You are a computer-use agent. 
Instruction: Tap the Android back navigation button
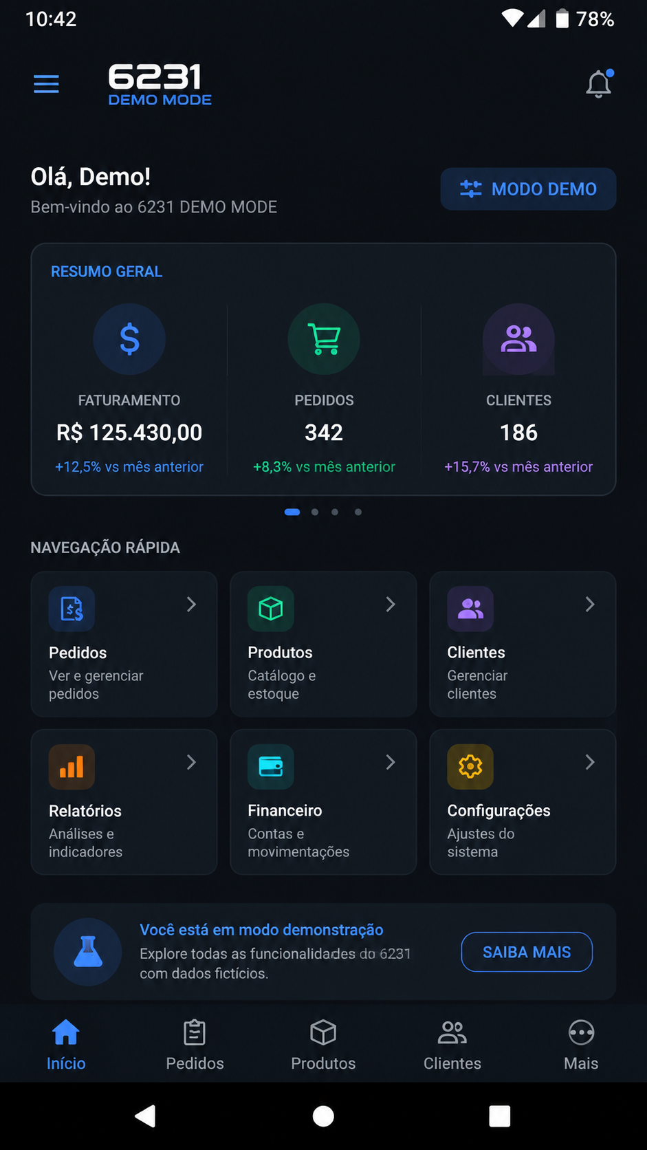pyautogui.click(x=145, y=1116)
